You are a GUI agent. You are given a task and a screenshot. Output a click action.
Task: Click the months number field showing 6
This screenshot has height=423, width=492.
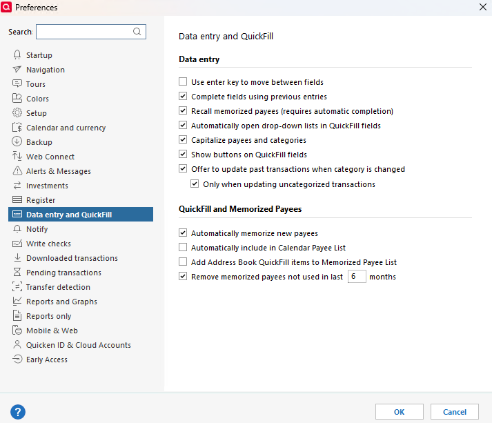[357, 277]
